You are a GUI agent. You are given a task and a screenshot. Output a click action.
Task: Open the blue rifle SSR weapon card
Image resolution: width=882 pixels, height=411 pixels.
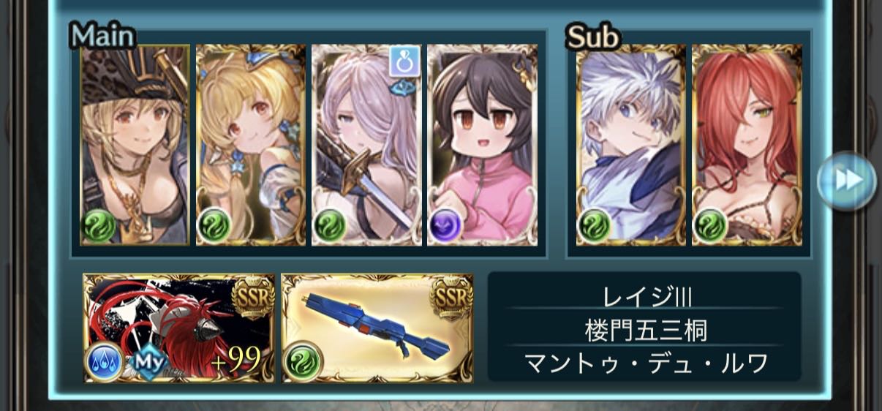coord(377,328)
